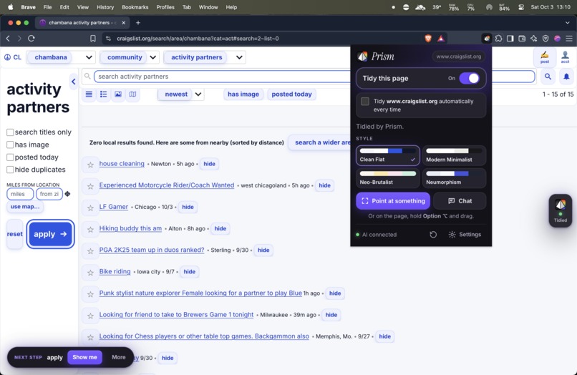Viewport: 577px width, 375px height.
Task: Switch to map view icon
Action: pyautogui.click(x=132, y=94)
